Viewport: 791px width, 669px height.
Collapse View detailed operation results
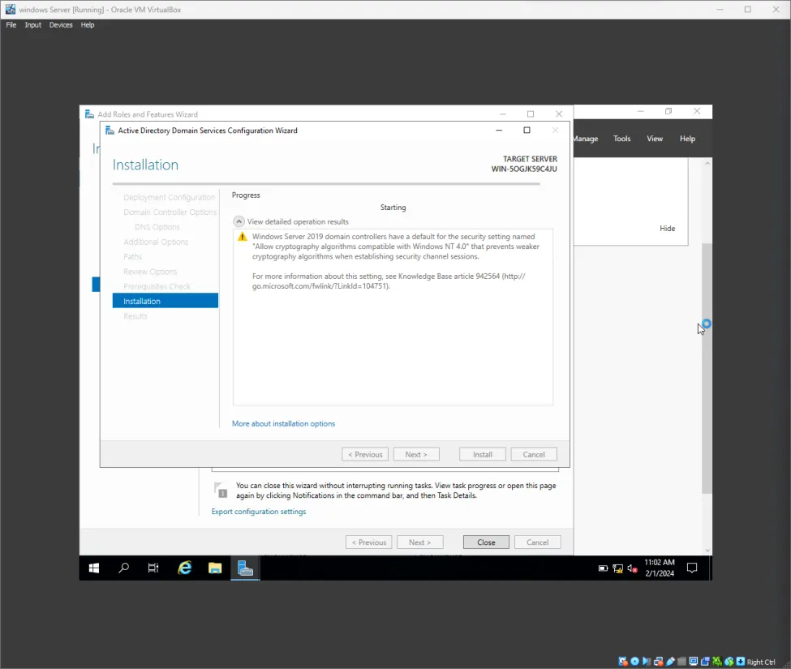[x=239, y=222]
